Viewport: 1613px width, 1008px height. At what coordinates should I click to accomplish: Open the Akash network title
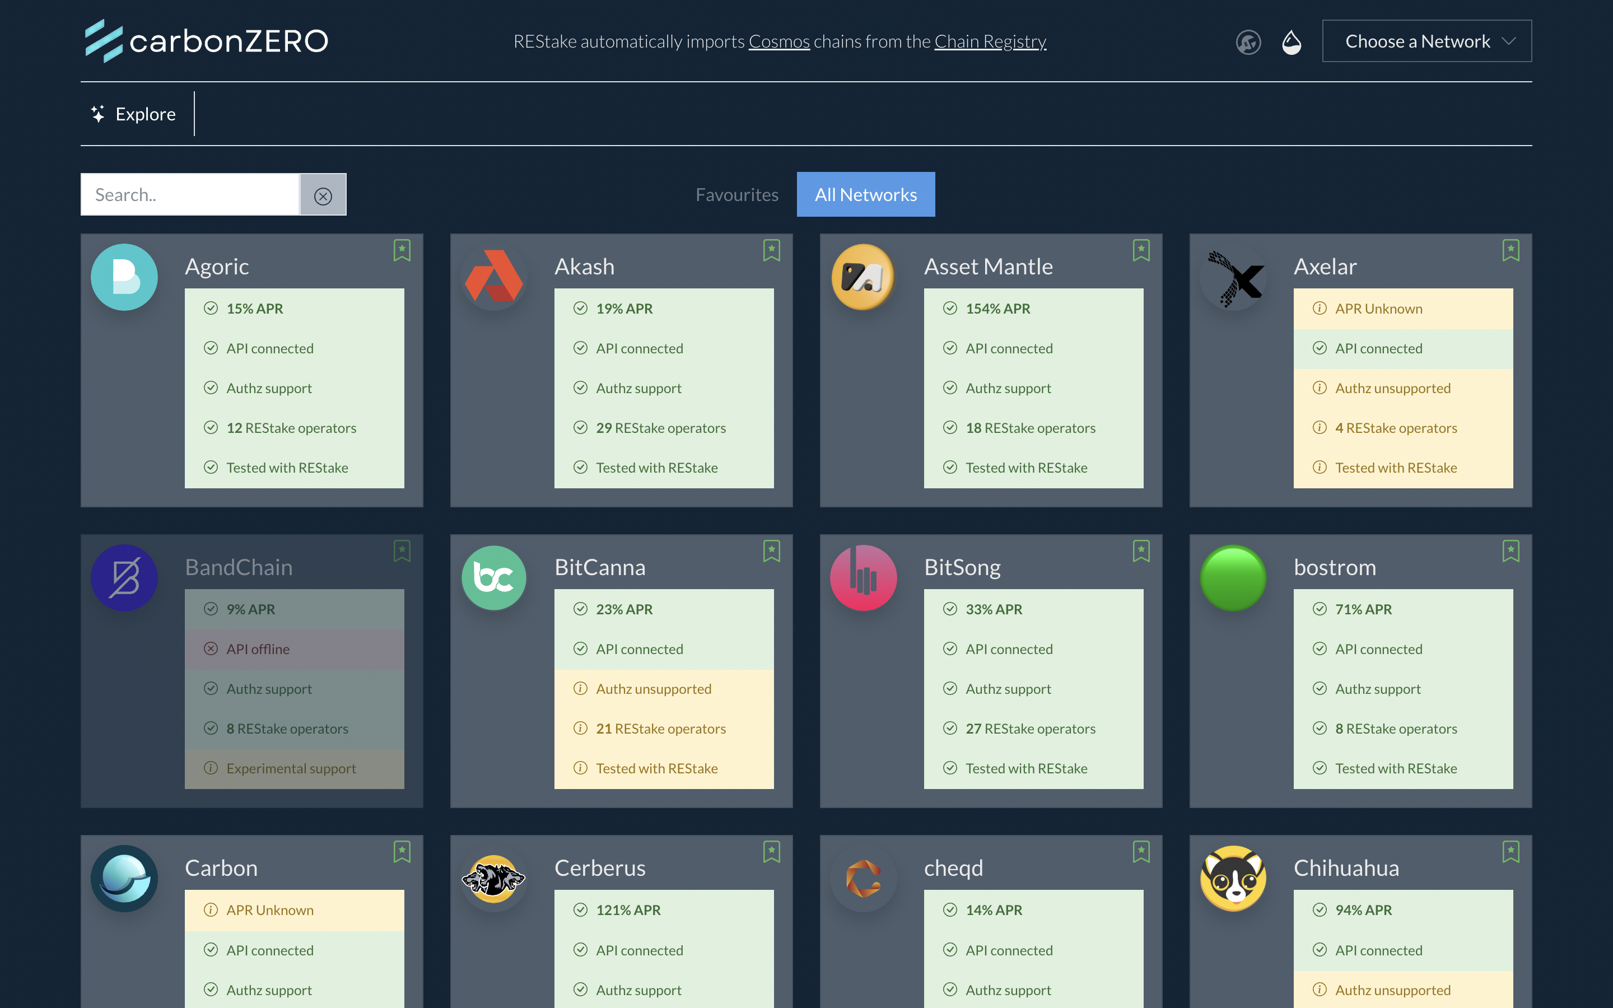click(585, 267)
